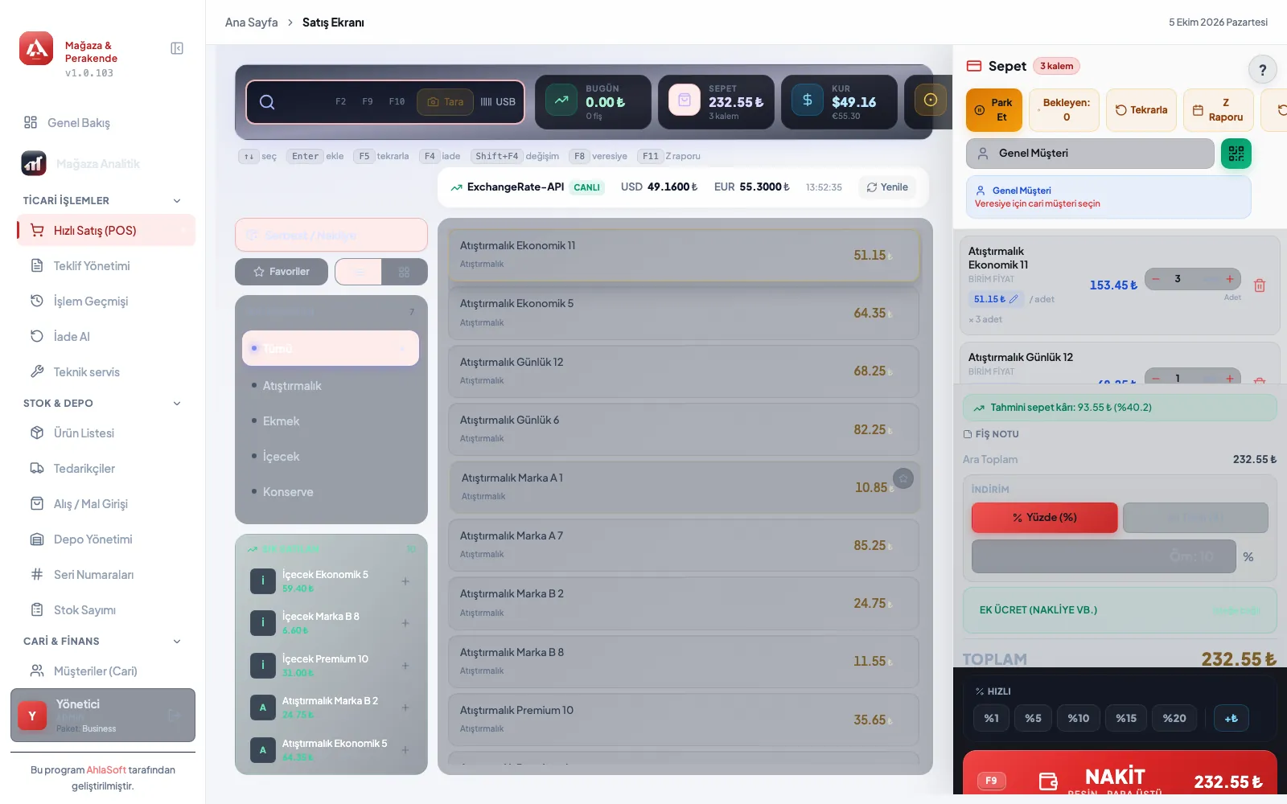The image size is (1287, 804).
Task: Open the QR code scanner next to Genel Müşteri
Action: coord(1236,153)
